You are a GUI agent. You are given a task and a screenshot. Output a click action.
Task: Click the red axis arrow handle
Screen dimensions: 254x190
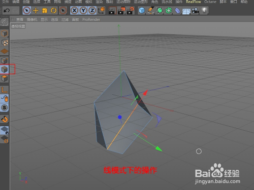[145, 93]
